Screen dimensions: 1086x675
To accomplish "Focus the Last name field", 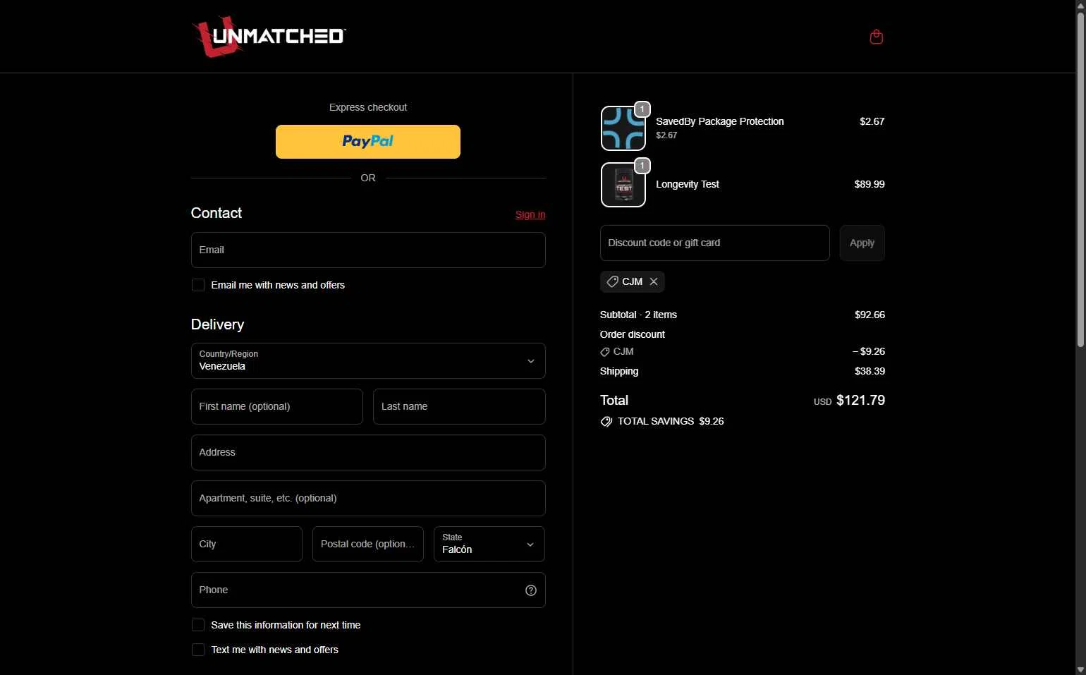I will 459,406.
